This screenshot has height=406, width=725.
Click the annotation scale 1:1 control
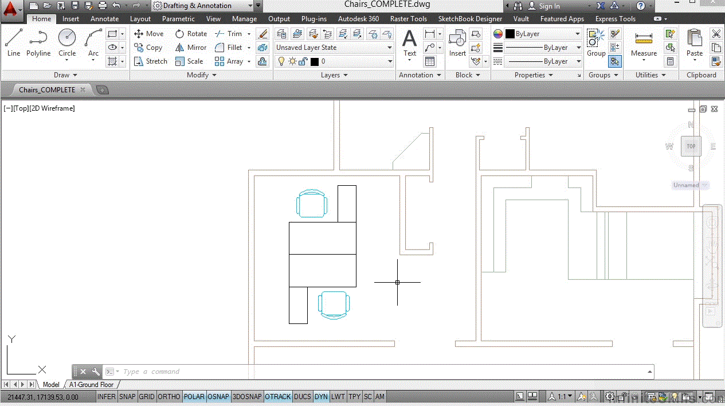pyautogui.click(x=561, y=396)
